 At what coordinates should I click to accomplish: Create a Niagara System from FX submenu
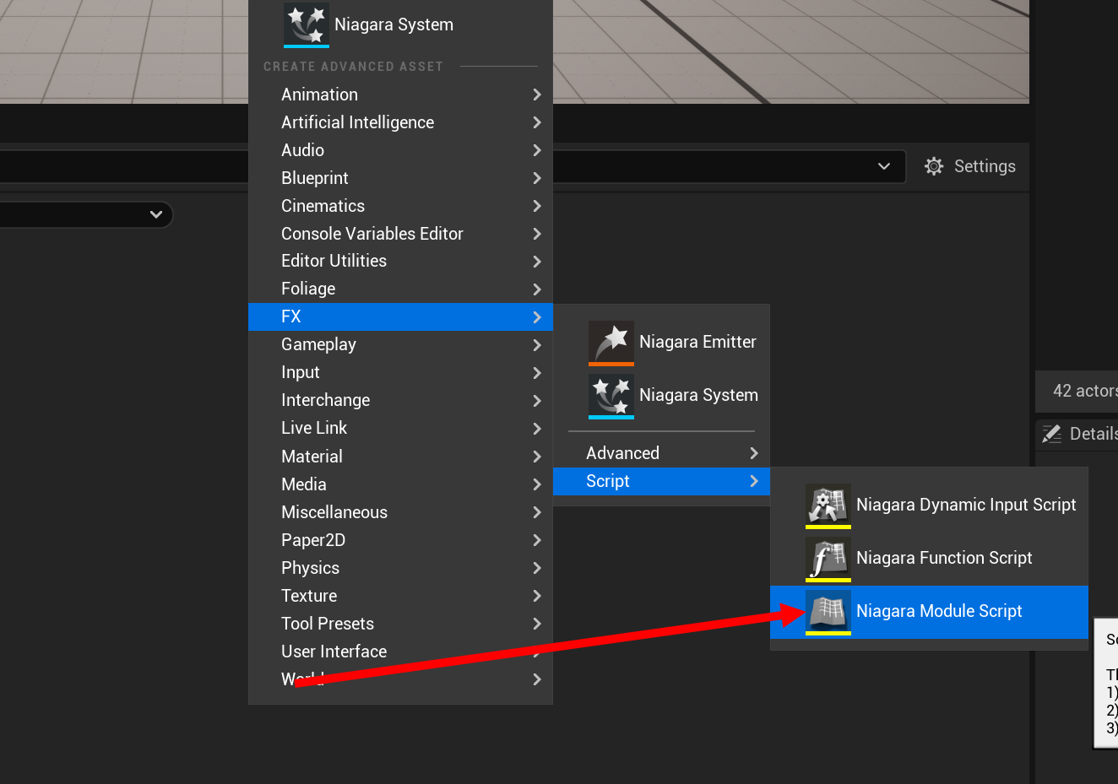pyautogui.click(x=661, y=395)
